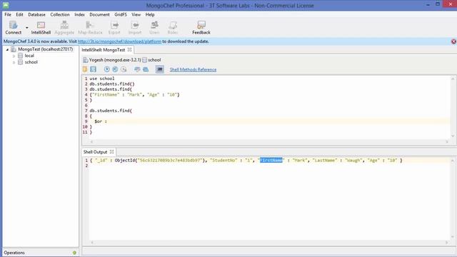Click the Feedback toolbar icon

point(201,28)
